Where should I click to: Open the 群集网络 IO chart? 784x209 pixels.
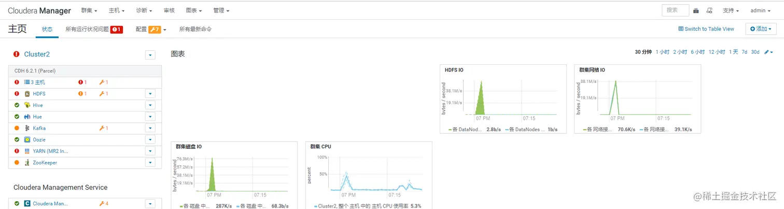(637, 99)
